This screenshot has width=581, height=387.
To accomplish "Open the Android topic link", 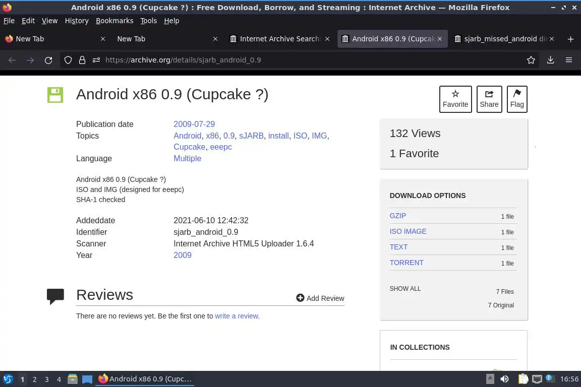I will coord(188,136).
